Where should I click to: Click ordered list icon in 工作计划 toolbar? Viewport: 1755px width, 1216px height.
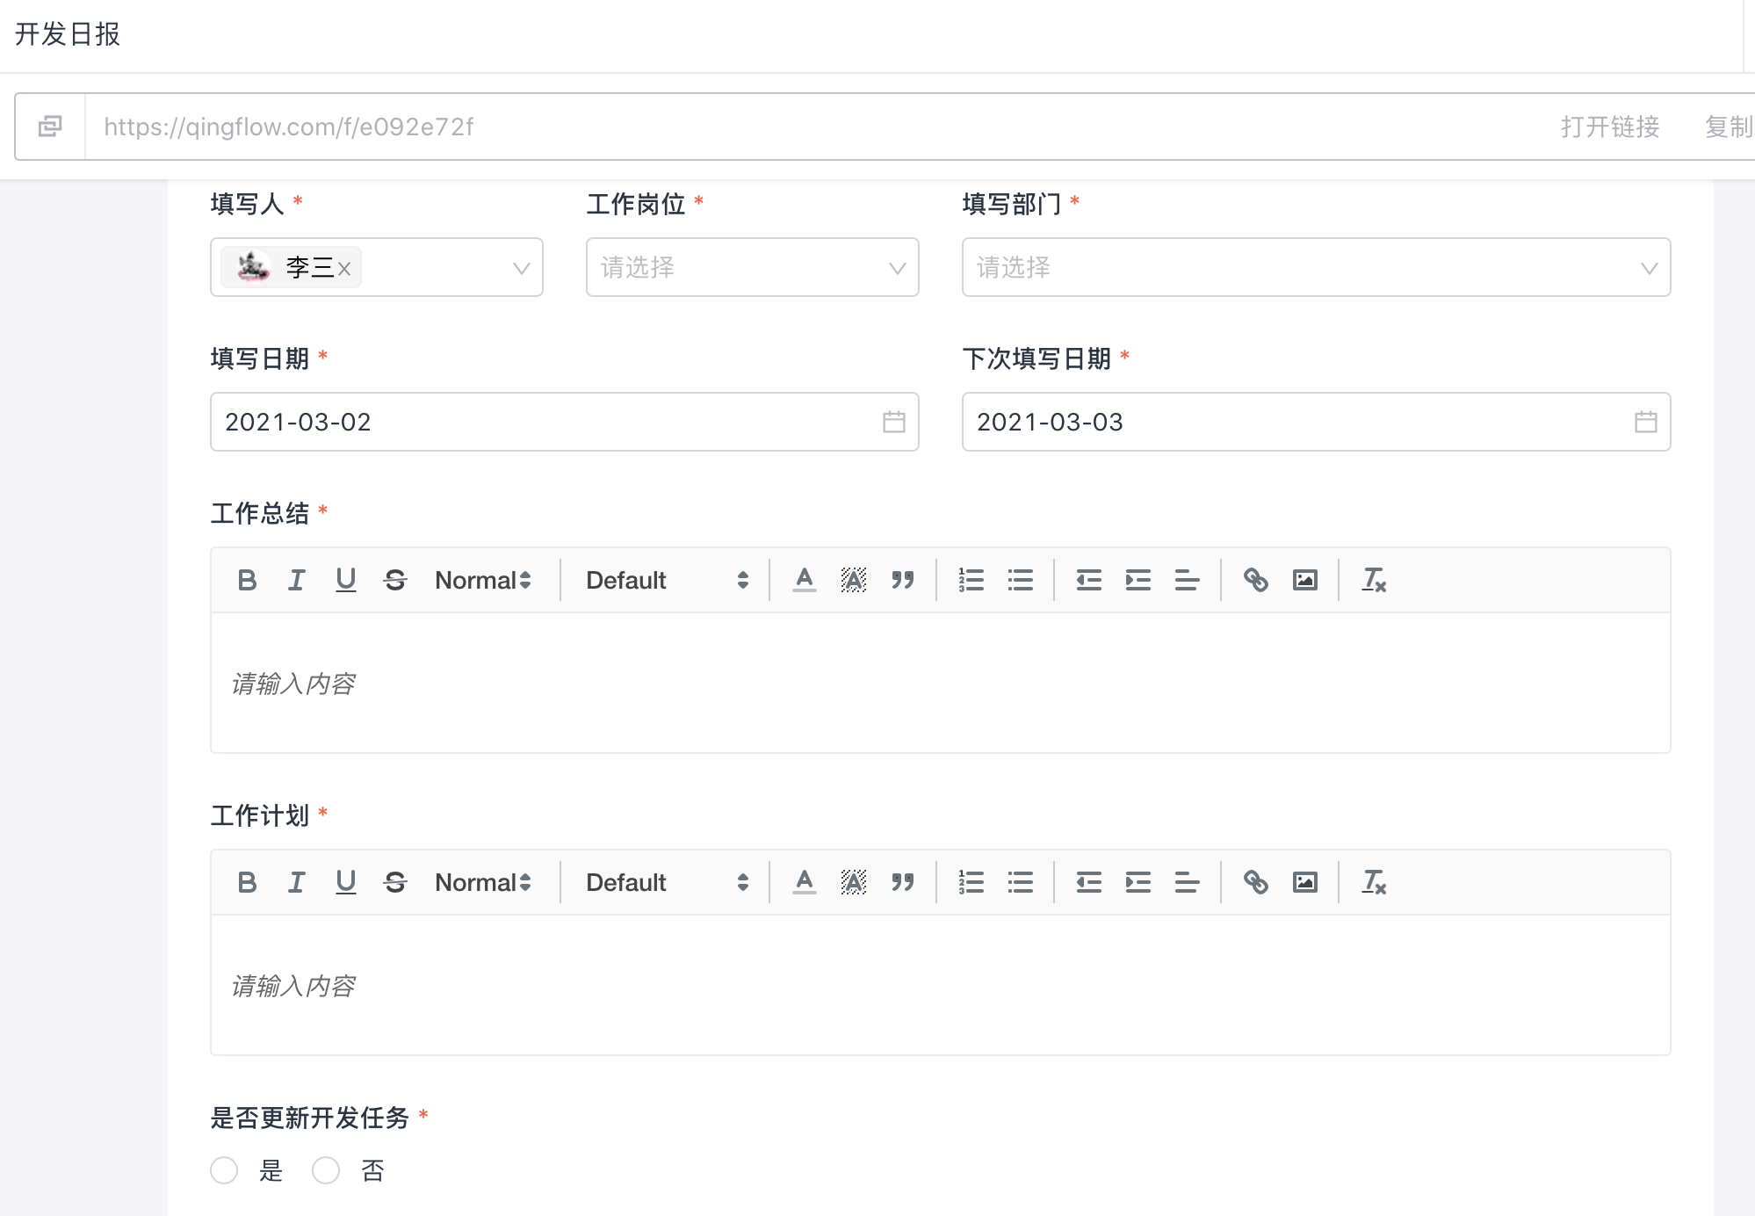point(971,882)
